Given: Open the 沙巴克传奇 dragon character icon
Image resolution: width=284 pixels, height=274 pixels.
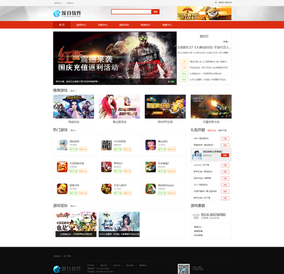Looking at the screenshot, I should pos(106,145).
